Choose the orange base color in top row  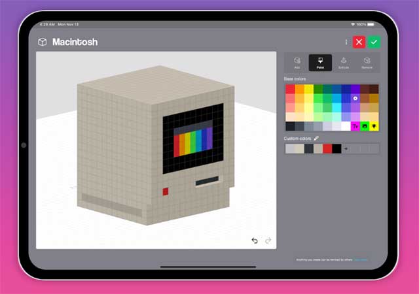(x=300, y=89)
